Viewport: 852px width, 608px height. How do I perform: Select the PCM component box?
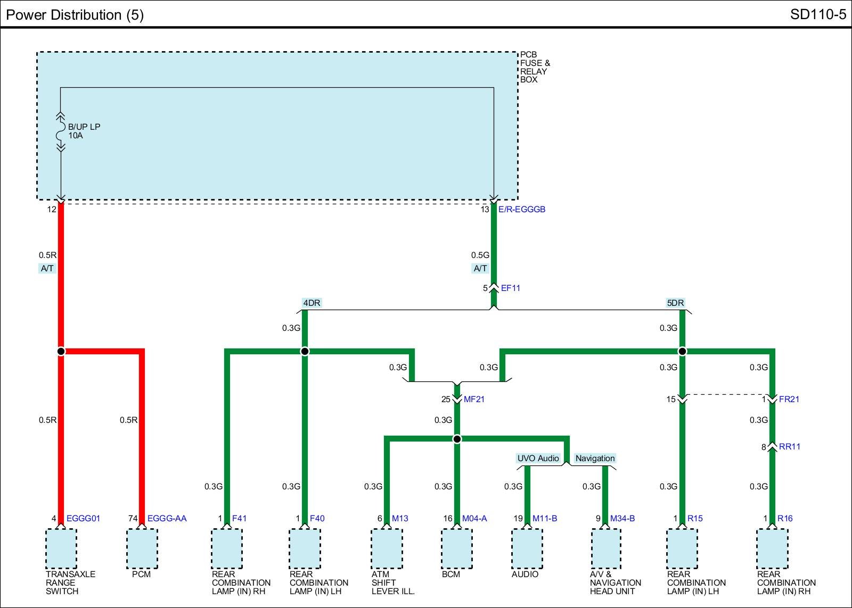142,548
